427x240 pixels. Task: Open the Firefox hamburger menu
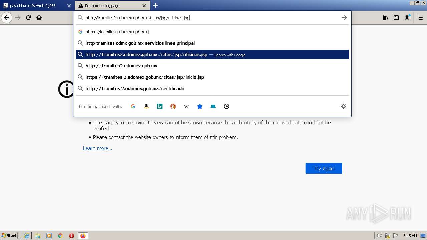[421, 18]
